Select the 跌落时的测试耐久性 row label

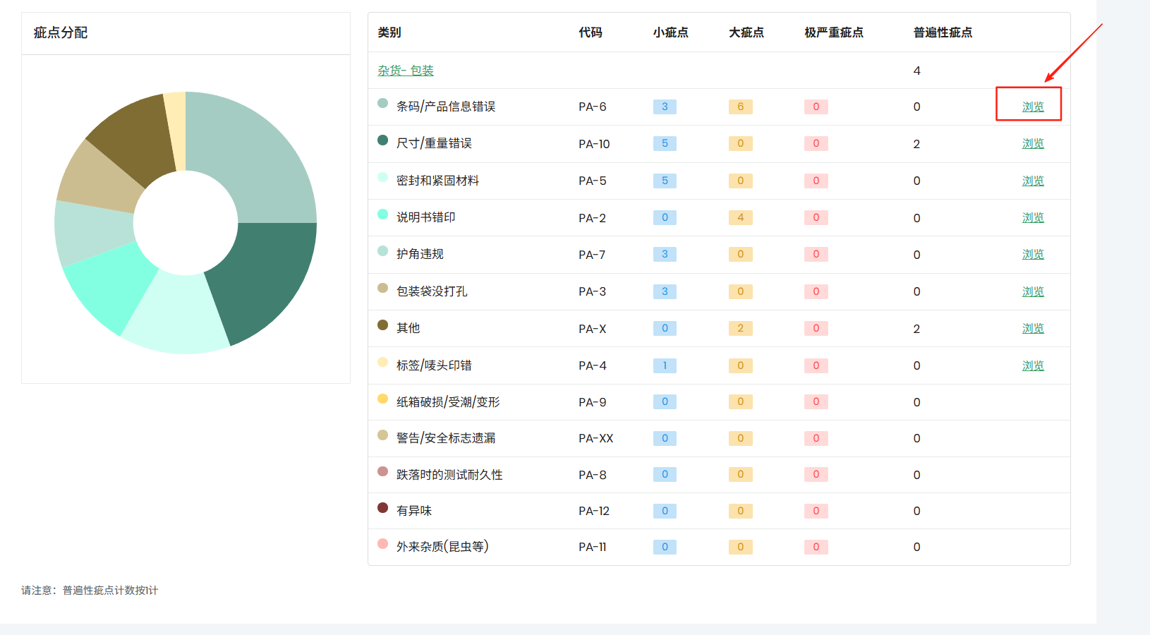[449, 475]
